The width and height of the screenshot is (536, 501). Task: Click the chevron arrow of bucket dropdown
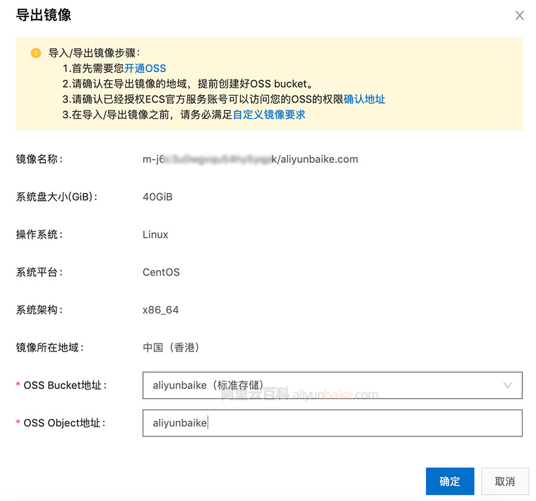(507, 385)
